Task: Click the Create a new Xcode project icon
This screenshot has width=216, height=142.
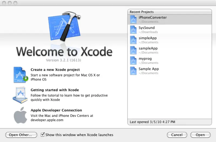Action: click(x=21, y=75)
